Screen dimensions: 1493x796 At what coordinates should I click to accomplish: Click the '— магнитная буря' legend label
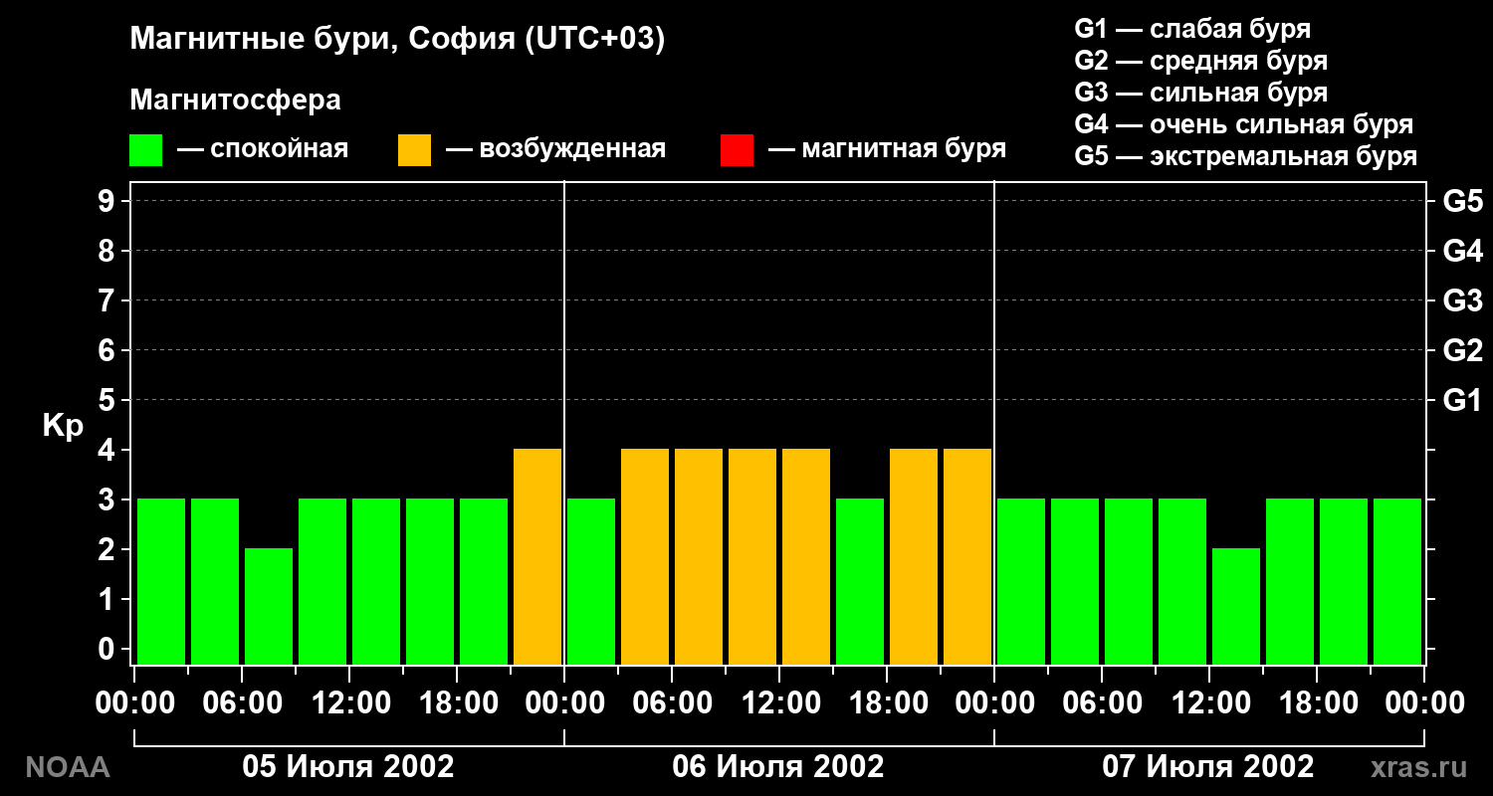coord(887,150)
